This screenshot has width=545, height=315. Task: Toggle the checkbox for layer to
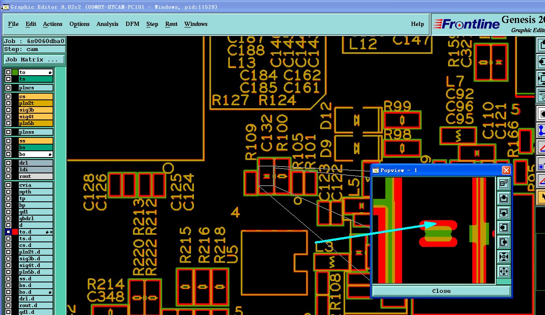tap(8, 72)
